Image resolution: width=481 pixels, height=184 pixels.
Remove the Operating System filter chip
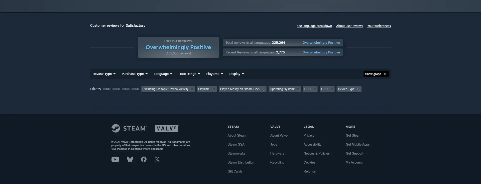pos(298,89)
